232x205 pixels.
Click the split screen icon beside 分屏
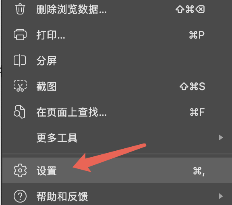pyautogui.click(x=20, y=60)
